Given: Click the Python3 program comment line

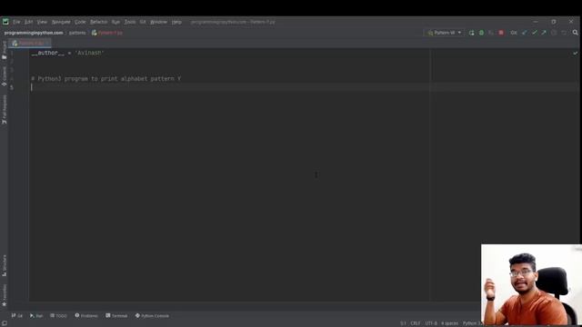Looking at the screenshot, I should click(x=106, y=79).
